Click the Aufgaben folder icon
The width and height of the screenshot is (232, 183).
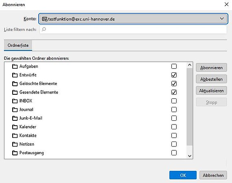click(x=15, y=67)
